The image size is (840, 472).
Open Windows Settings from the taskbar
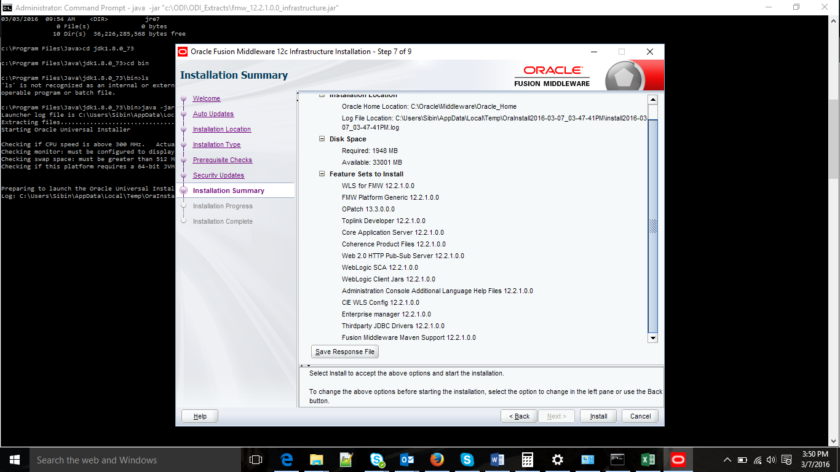[557, 459]
